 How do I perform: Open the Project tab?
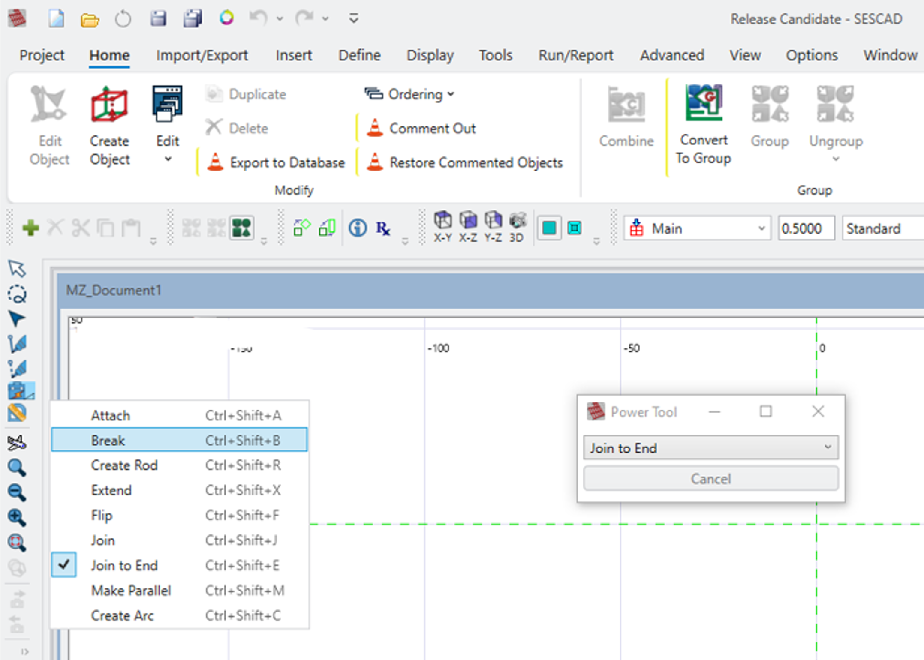coord(42,55)
